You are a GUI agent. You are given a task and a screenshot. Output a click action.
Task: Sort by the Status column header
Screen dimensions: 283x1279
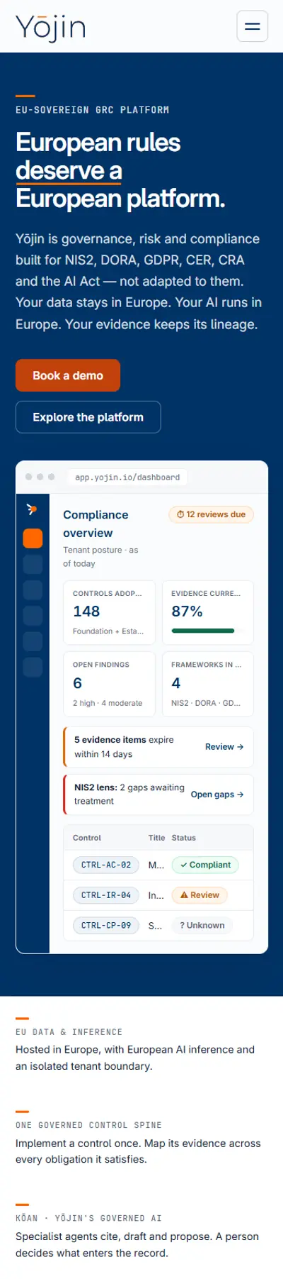click(x=184, y=838)
